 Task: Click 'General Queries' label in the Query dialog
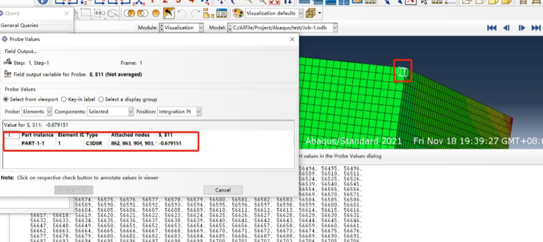pyautogui.click(x=19, y=26)
